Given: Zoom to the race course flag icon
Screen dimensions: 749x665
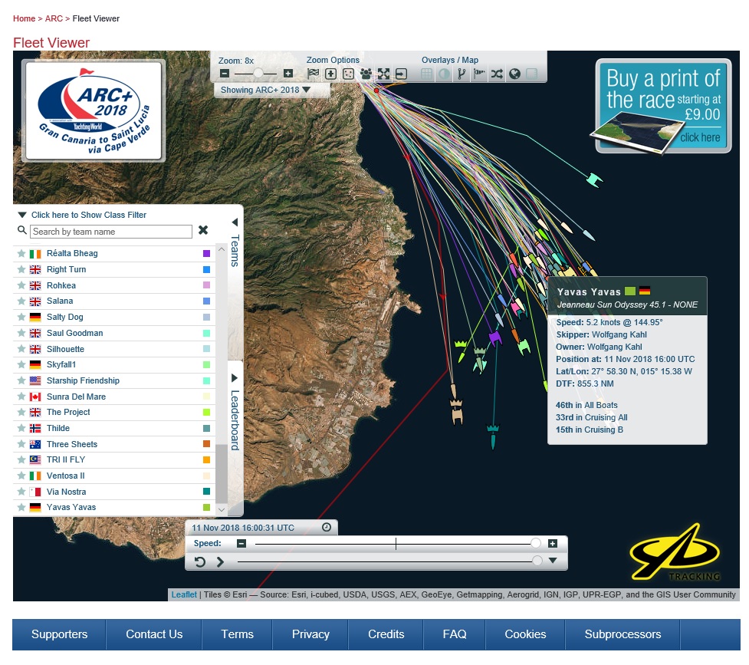Looking at the screenshot, I should coord(313,74).
